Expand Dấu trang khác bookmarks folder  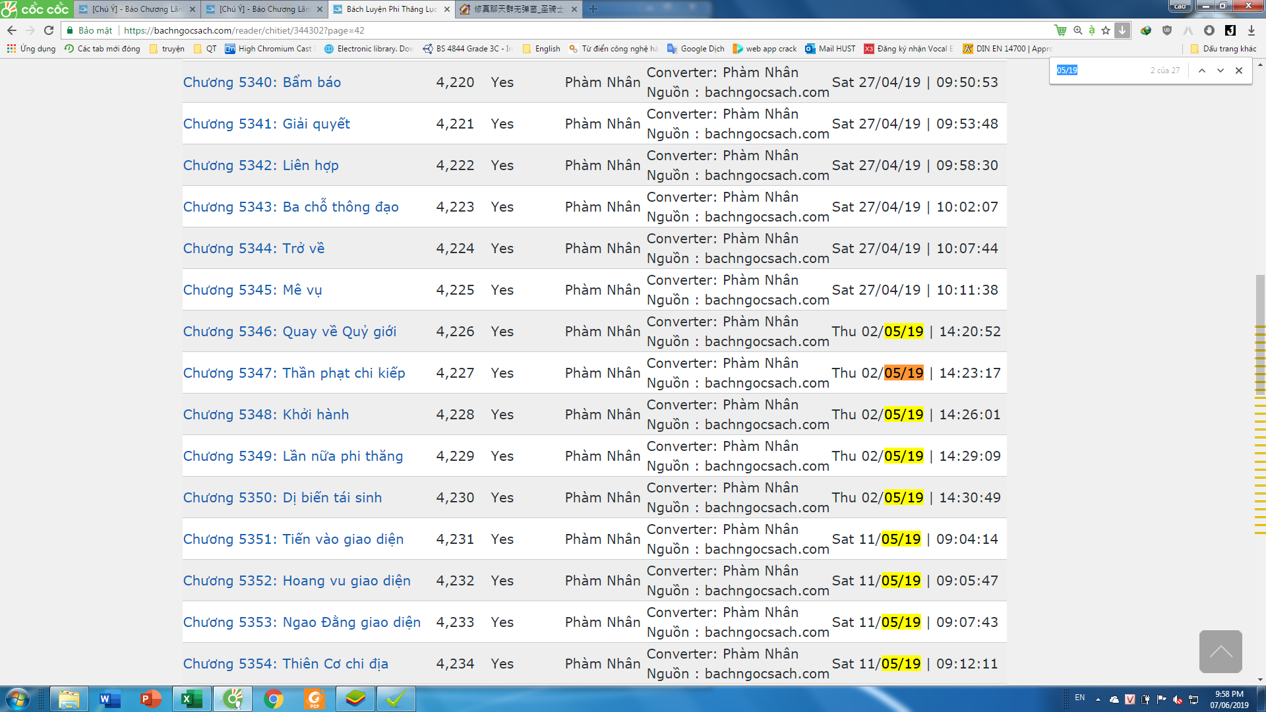[1224, 49]
